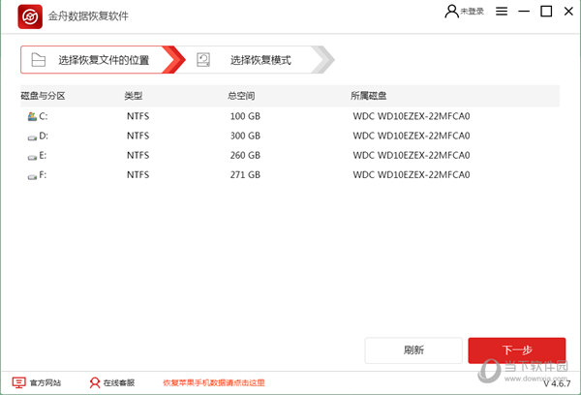The width and height of the screenshot is (581, 395).
Task: Click the disk scan icon in step two
Action: point(203,60)
